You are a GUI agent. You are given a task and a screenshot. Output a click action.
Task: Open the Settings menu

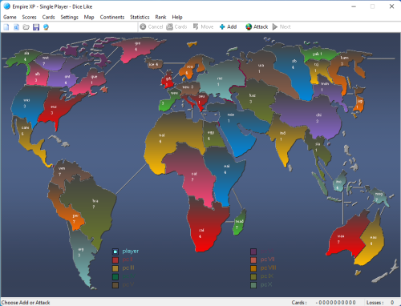pyautogui.click(x=69, y=17)
